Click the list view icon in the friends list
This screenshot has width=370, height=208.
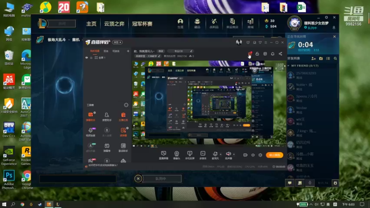tap(328, 58)
